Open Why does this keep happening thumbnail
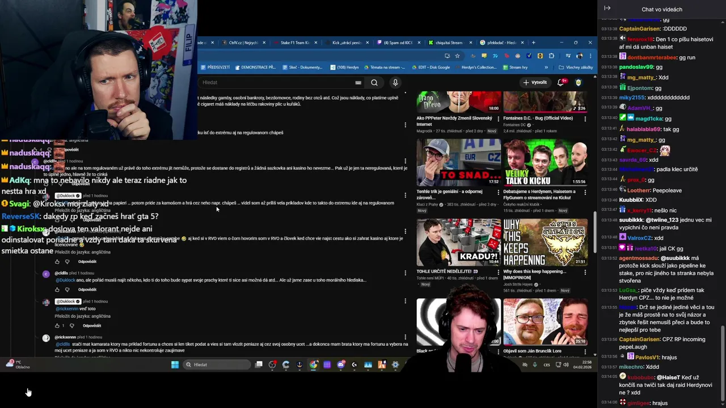726x408 pixels. [545, 243]
